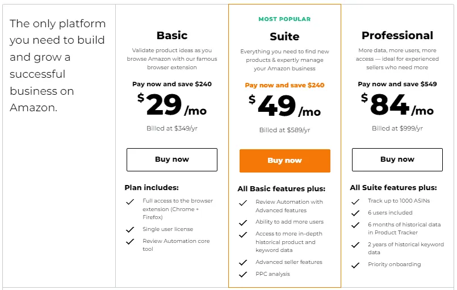Click Billed at $999/yr text
Screen dimensions: 457x290
click(397, 128)
